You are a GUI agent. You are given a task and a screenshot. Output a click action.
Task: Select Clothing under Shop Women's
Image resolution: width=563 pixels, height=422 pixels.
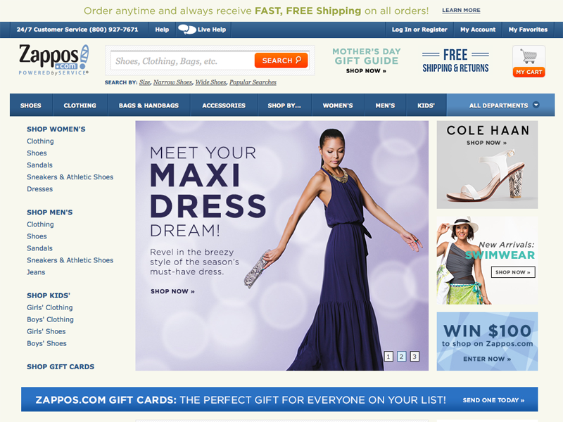40,141
